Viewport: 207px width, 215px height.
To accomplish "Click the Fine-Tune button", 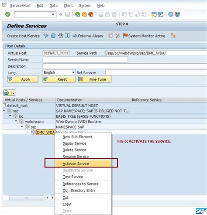I will coord(95,79).
